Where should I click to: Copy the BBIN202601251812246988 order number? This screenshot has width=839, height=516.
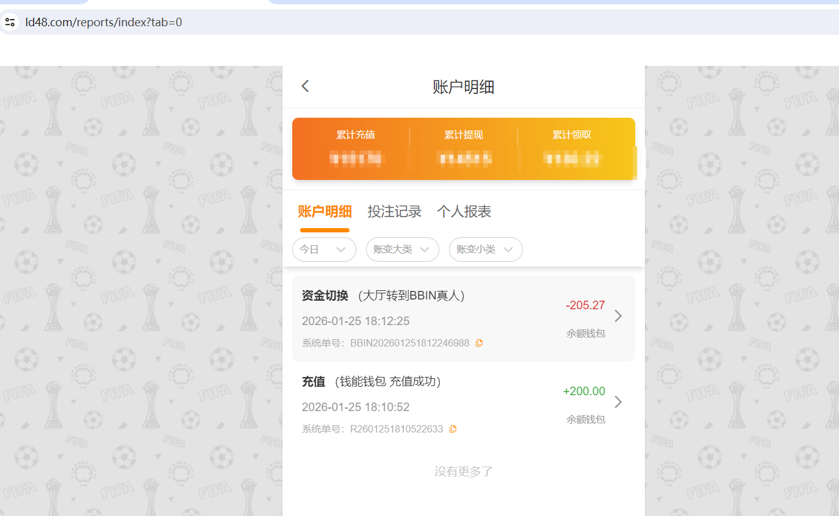tap(479, 342)
